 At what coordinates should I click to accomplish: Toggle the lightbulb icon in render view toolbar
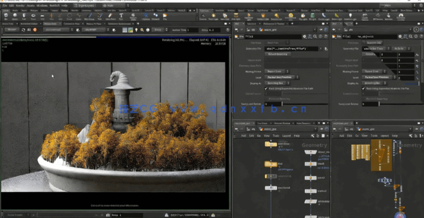136,30
